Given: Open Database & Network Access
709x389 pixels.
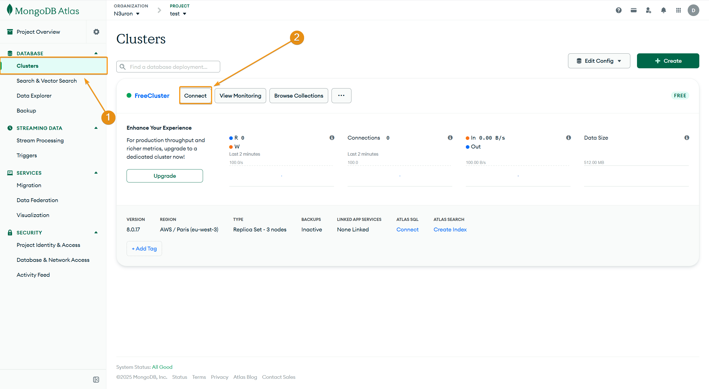Looking at the screenshot, I should tap(53, 260).
